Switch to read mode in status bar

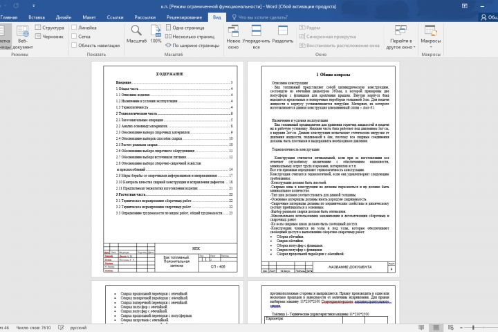coord(421,328)
